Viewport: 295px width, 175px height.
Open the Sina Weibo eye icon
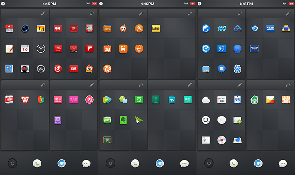click(x=89, y=69)
